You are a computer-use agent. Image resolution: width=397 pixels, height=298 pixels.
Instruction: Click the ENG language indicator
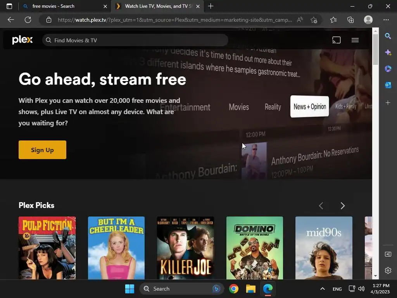[x=337, y=289]
